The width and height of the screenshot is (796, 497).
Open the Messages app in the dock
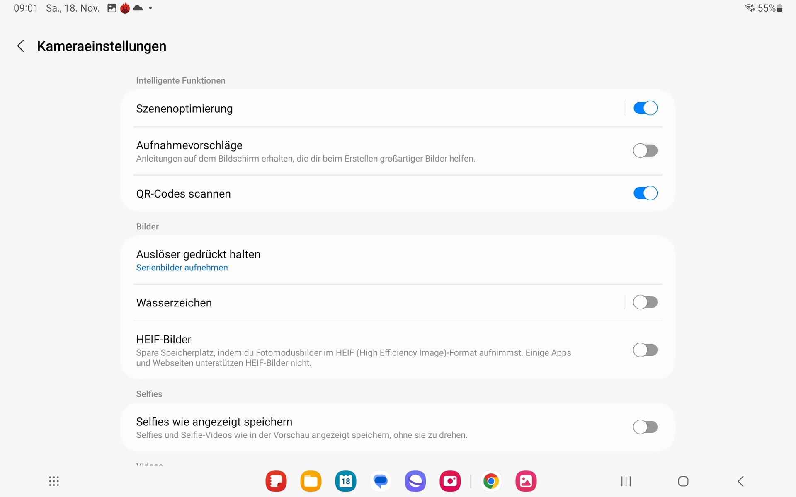point(381,481)
